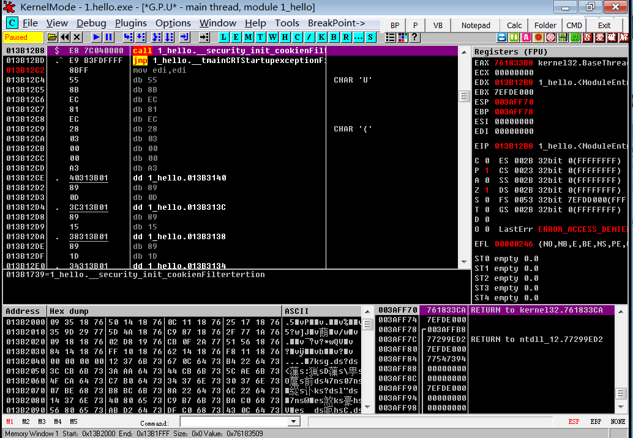Viewport: 633px width, 438px height.
Task: Open the Log window with the L icon
Action: click(x=223, y=37)
